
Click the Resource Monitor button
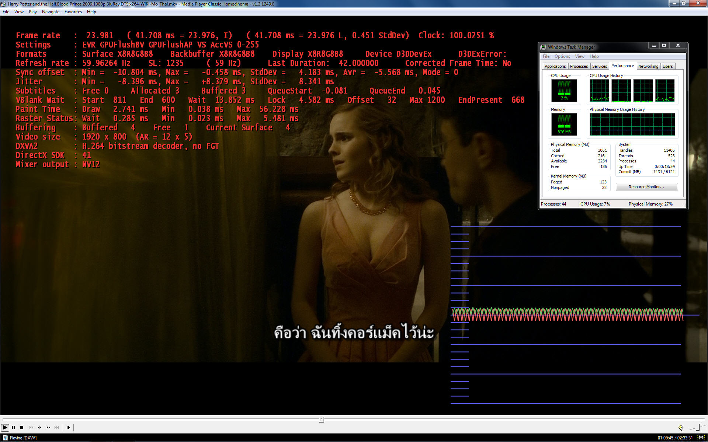(646, 187)
